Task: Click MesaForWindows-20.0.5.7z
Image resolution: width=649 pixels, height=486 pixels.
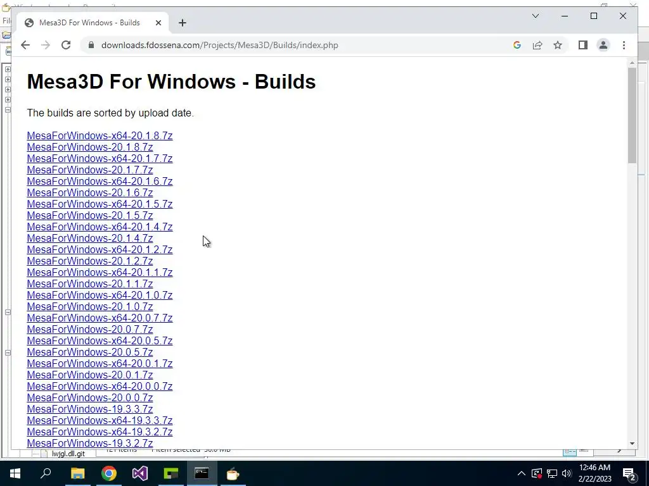Action: pyautogui.click(x=90, y=352)
